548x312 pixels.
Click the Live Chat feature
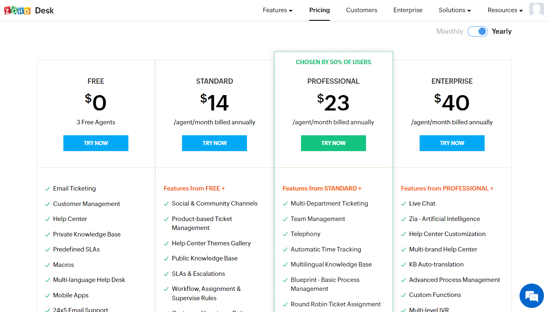click(x=422, y=204)
